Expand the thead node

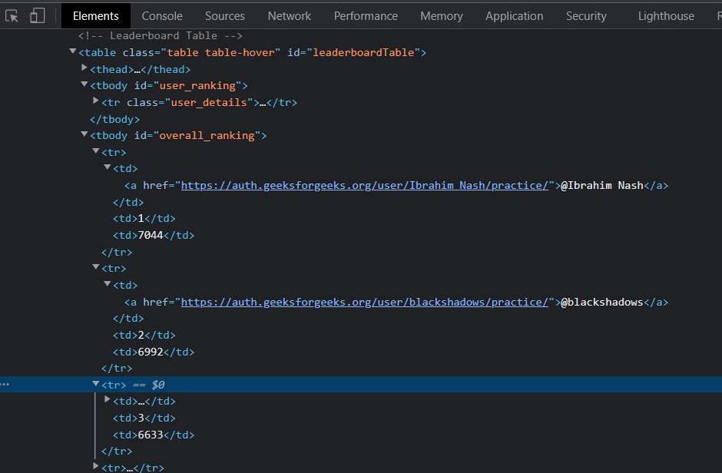84,68
